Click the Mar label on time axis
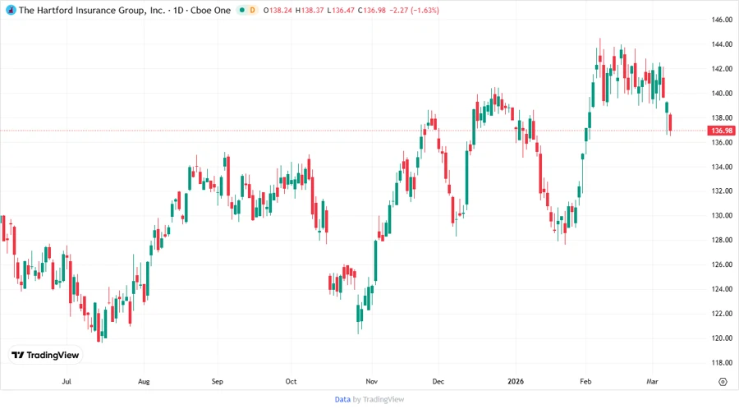This screenshot has height=409, width=739. tap(652, 381)
